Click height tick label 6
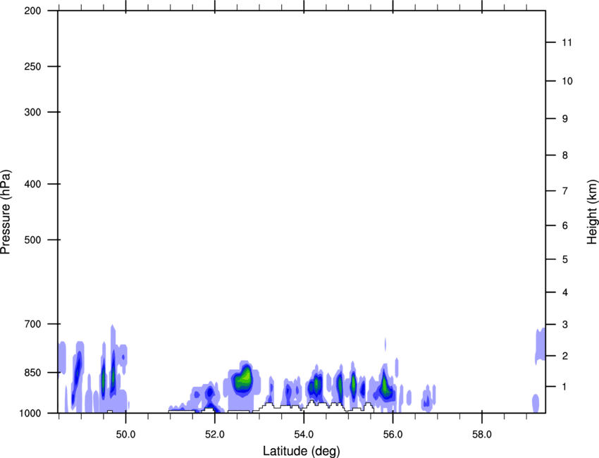The image size is (599, 458). [565, 225]
